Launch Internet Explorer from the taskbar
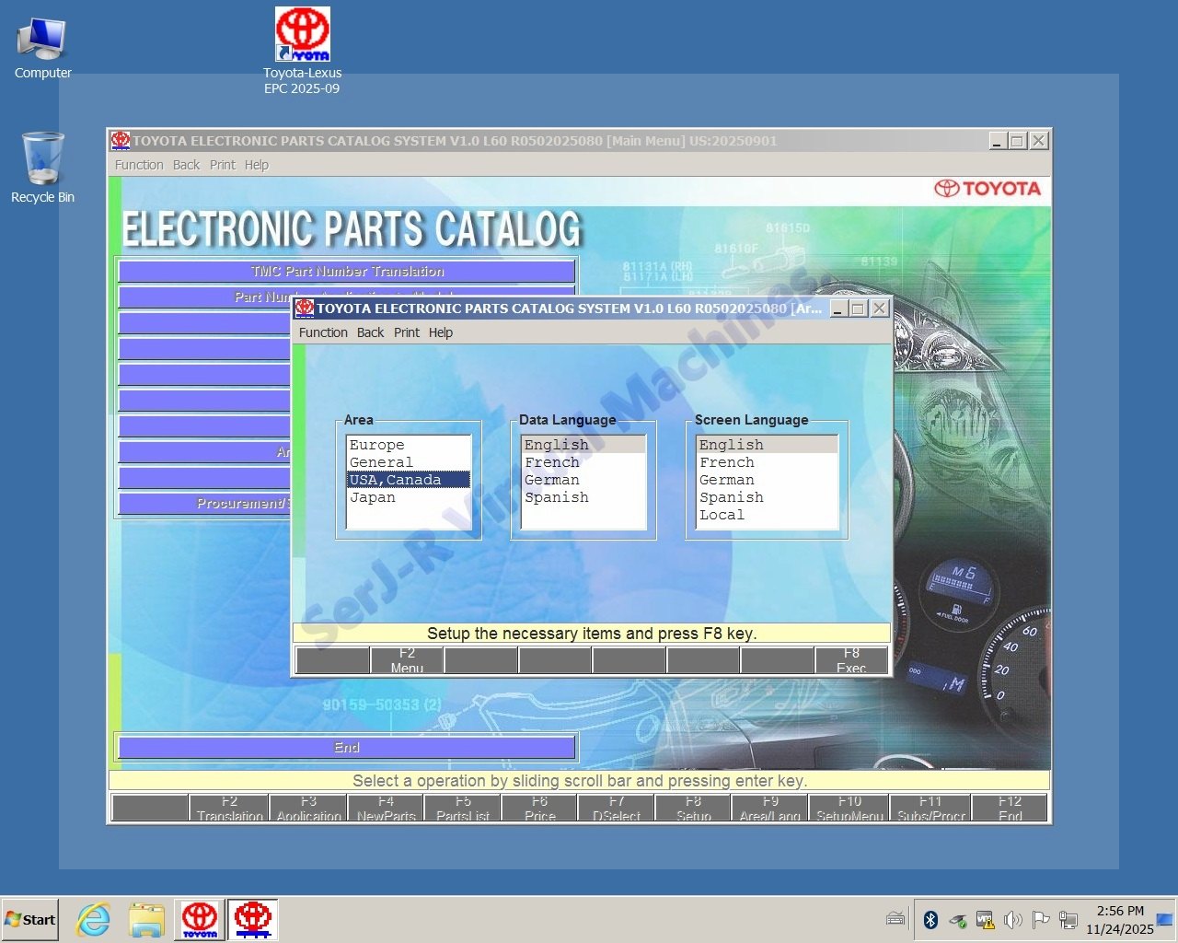 pos(93,919)
